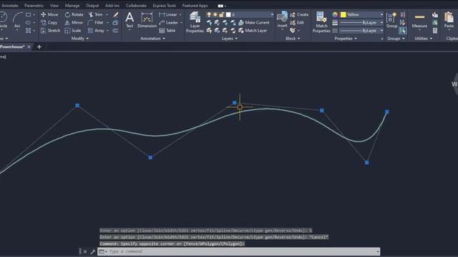The image size is (458, 257).
Task: Select the Leader tool
Action: 169,22
